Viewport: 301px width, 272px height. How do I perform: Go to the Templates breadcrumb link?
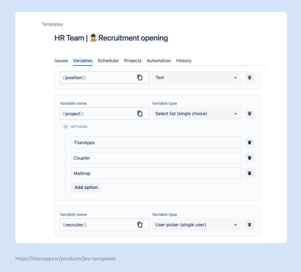pyautogui.click(x=52, y=24)
